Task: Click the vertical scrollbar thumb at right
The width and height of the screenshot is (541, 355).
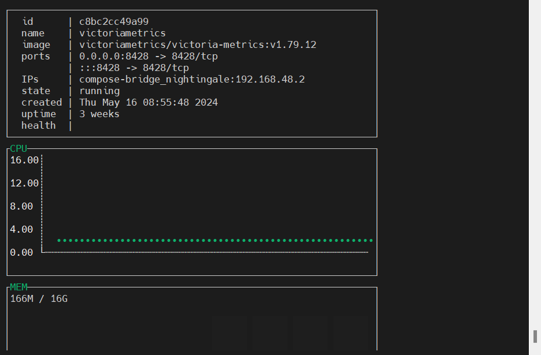Action: 535,336
